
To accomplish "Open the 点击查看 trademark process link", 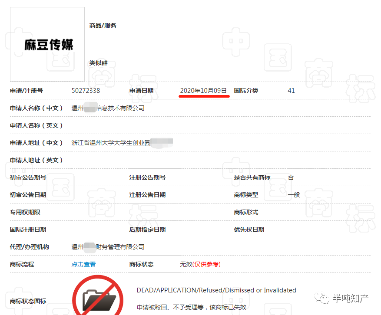I will tap(83, 264).
